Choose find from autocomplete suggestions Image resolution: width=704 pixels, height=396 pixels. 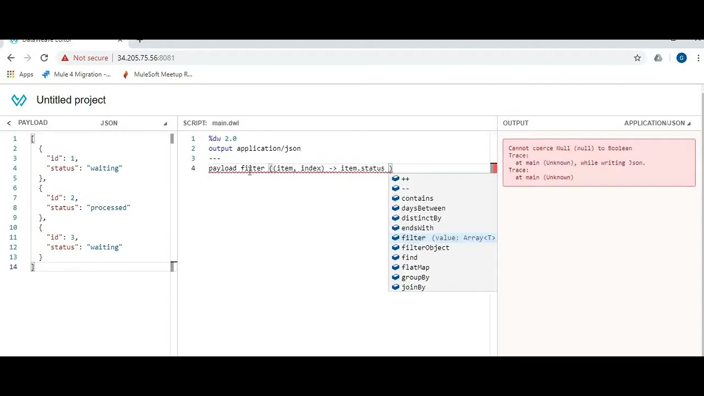(x=443, y=258)
